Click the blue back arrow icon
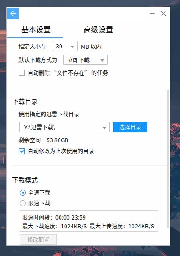This screenshot has height=256, width=180. pos(13,13)
